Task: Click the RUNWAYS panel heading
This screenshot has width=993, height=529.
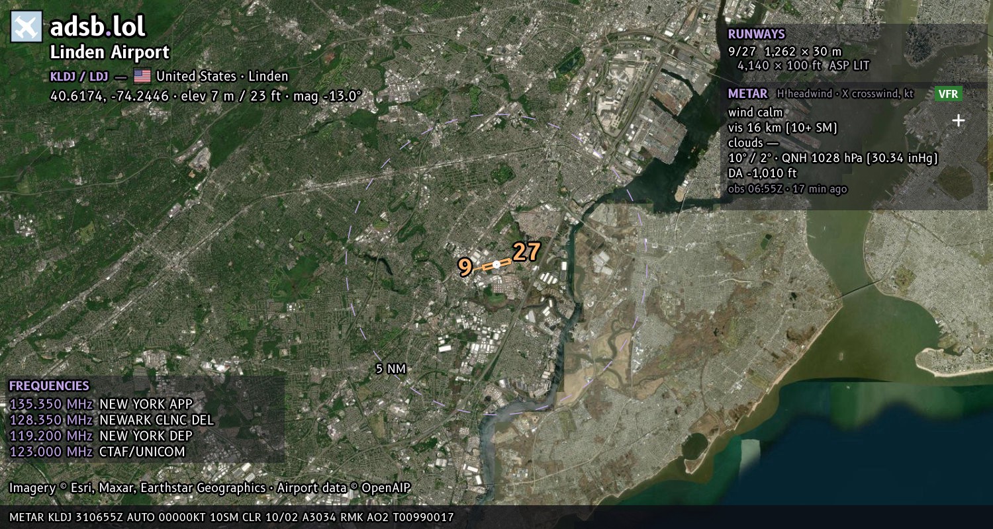Action: point(756,34)
